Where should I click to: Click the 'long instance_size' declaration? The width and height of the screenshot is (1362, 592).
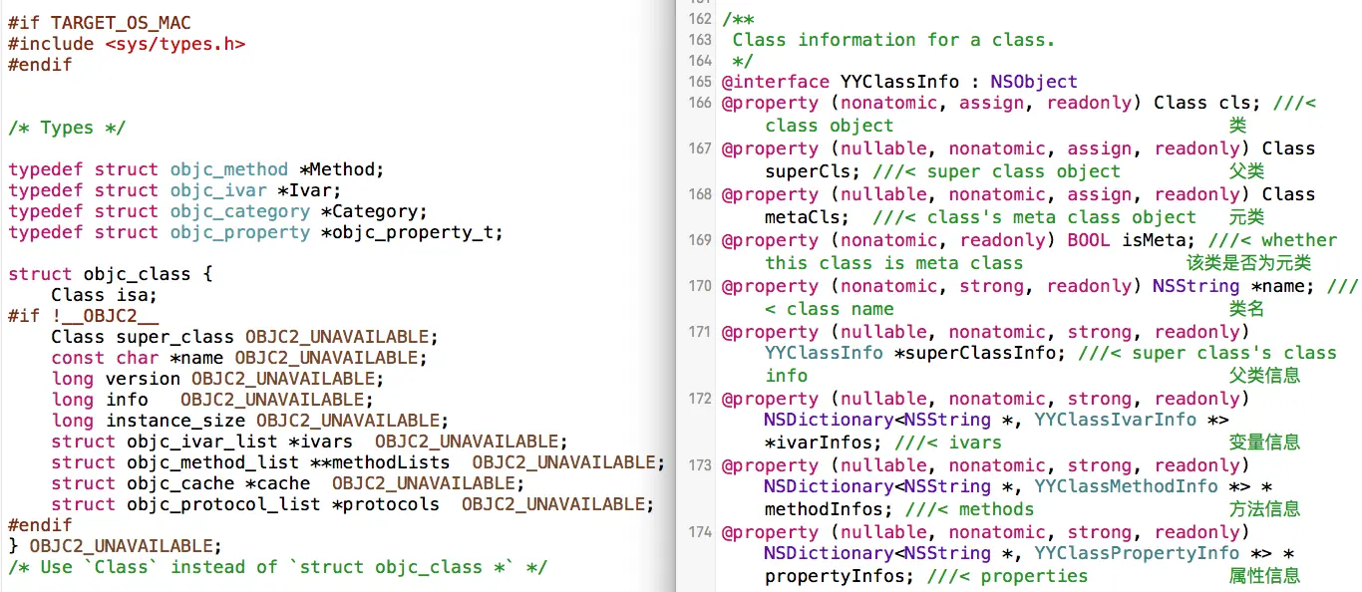click(x=149, y=421)
